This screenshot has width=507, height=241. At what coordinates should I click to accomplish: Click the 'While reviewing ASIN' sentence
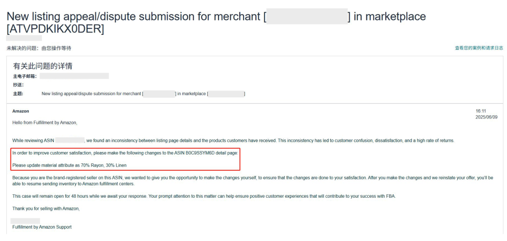pos(34,140)
